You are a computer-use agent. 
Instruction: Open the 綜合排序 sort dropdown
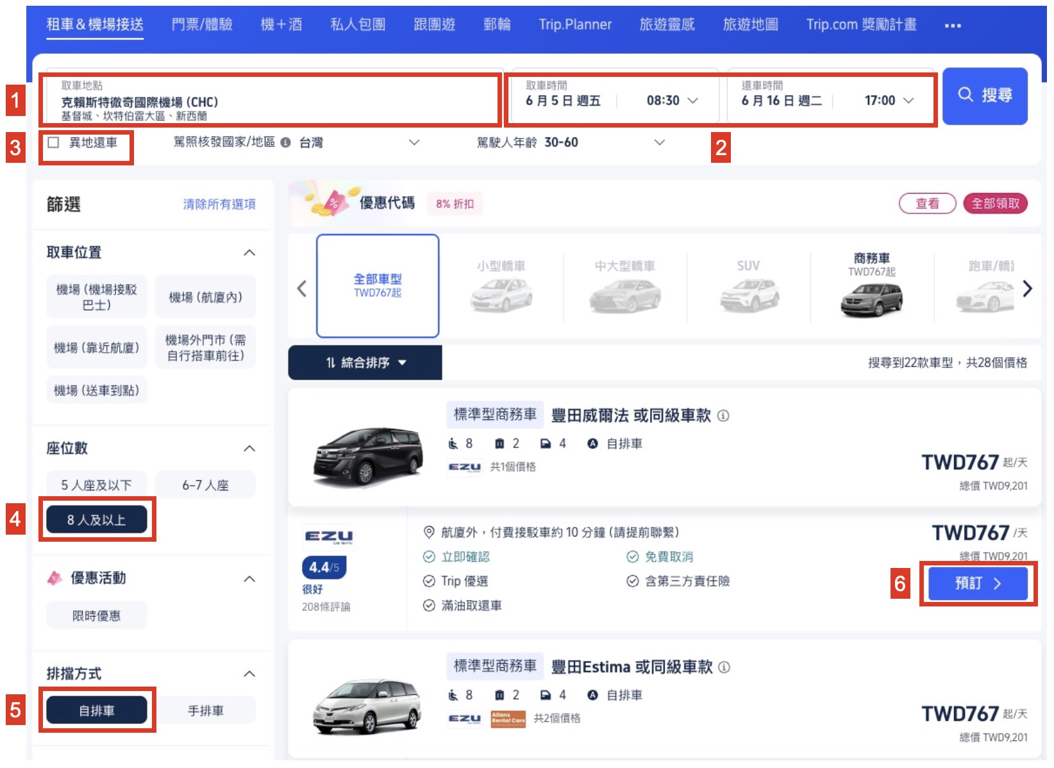coord(365,363)
